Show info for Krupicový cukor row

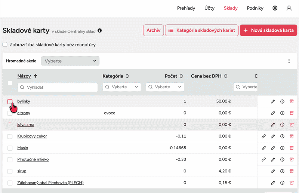pos(282,136)
